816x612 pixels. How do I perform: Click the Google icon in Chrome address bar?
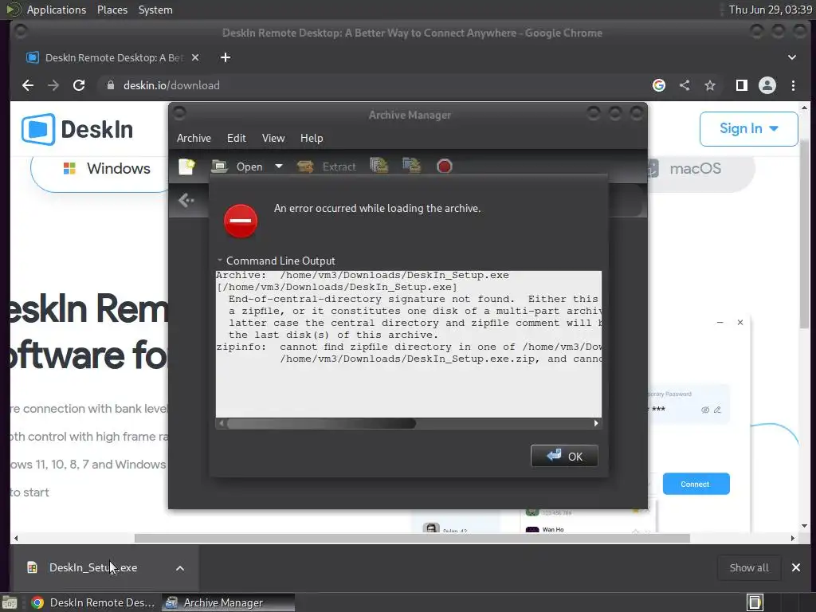pos(659,85)
